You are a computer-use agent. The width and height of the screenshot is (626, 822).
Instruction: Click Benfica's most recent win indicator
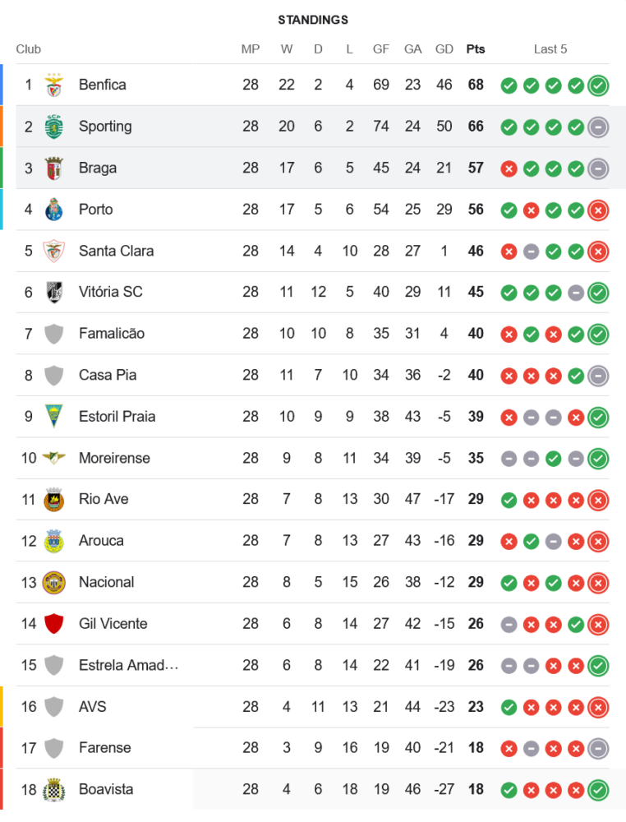click(598, 85)
